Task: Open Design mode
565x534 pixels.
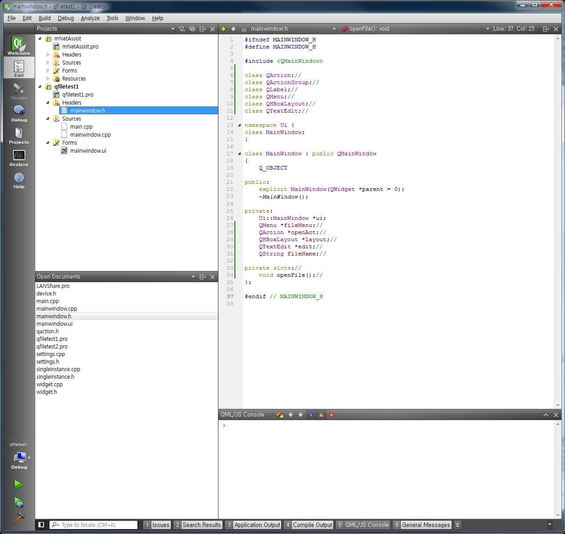Action: point(19,90)
